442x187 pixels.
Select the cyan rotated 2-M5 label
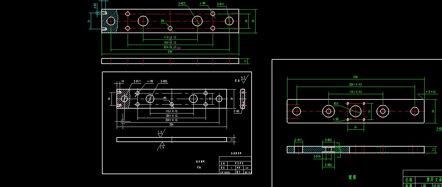pyautogui.click(x=95, y=5)
